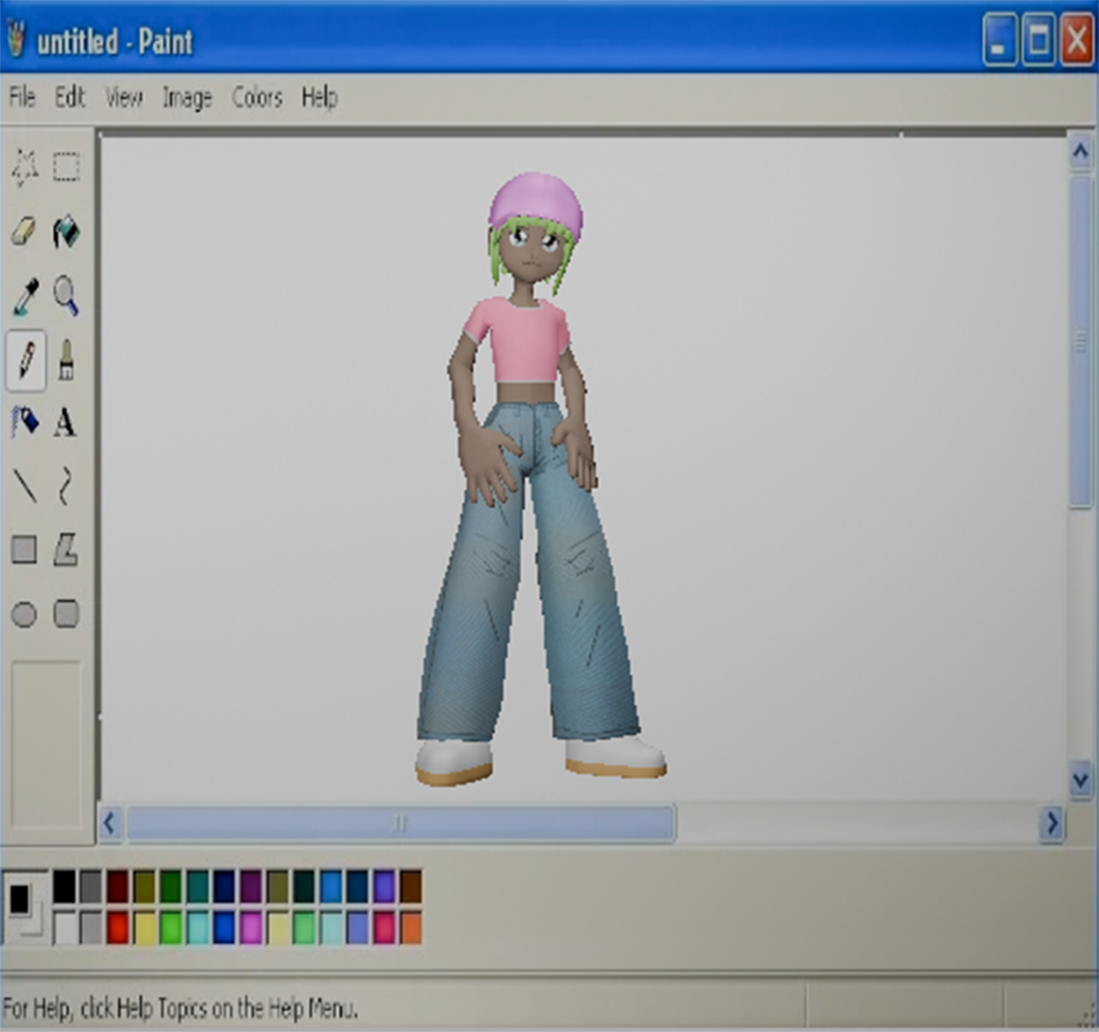Pick the bright red color swatch
Screen dimensions: 1099x1032
[x=118, y=928]
